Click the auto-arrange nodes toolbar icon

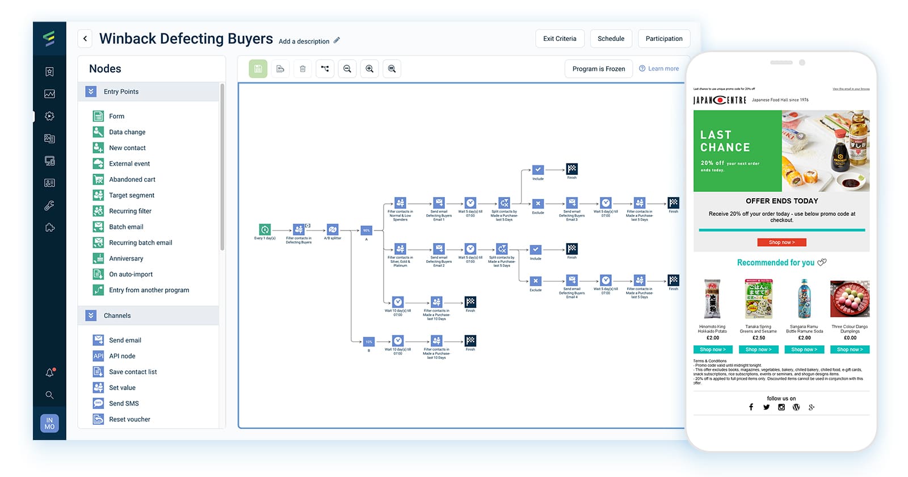click(325, 69)
